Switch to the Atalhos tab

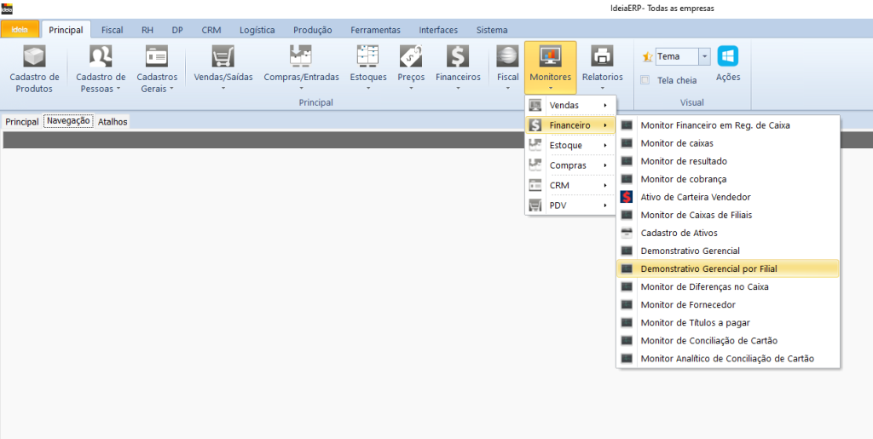pos(113,122)
